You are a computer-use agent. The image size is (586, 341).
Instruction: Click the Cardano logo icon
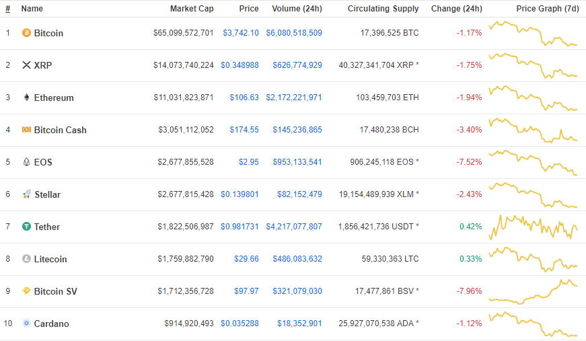tap(27, 324)
